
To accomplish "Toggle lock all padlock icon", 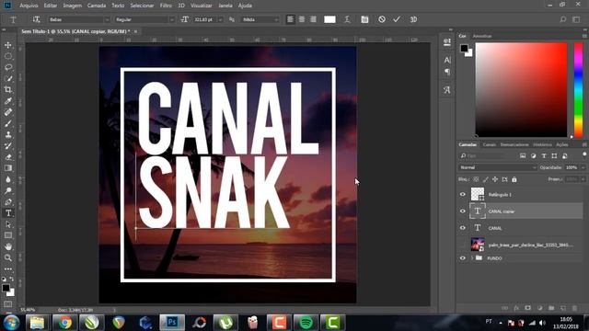I will coord(514,179).
